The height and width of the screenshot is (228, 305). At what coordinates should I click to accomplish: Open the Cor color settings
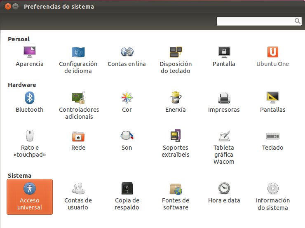pyautogui.click(x=127, y=102)
